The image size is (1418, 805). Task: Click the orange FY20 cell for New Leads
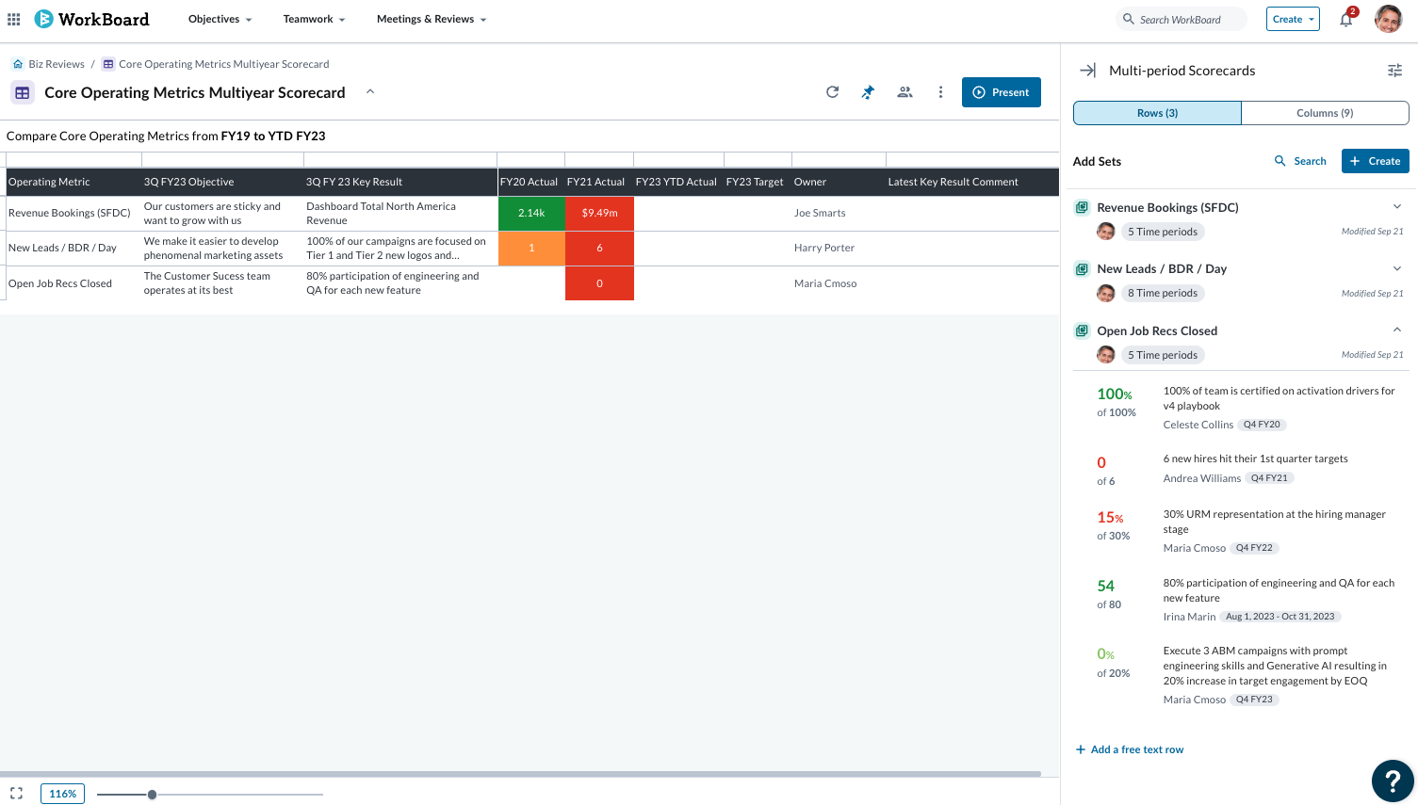[x=531, y=249]
